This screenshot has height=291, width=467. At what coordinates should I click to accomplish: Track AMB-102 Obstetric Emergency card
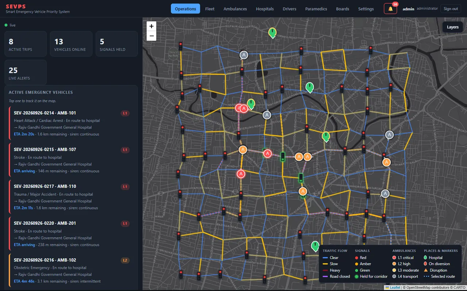(72, 271)
